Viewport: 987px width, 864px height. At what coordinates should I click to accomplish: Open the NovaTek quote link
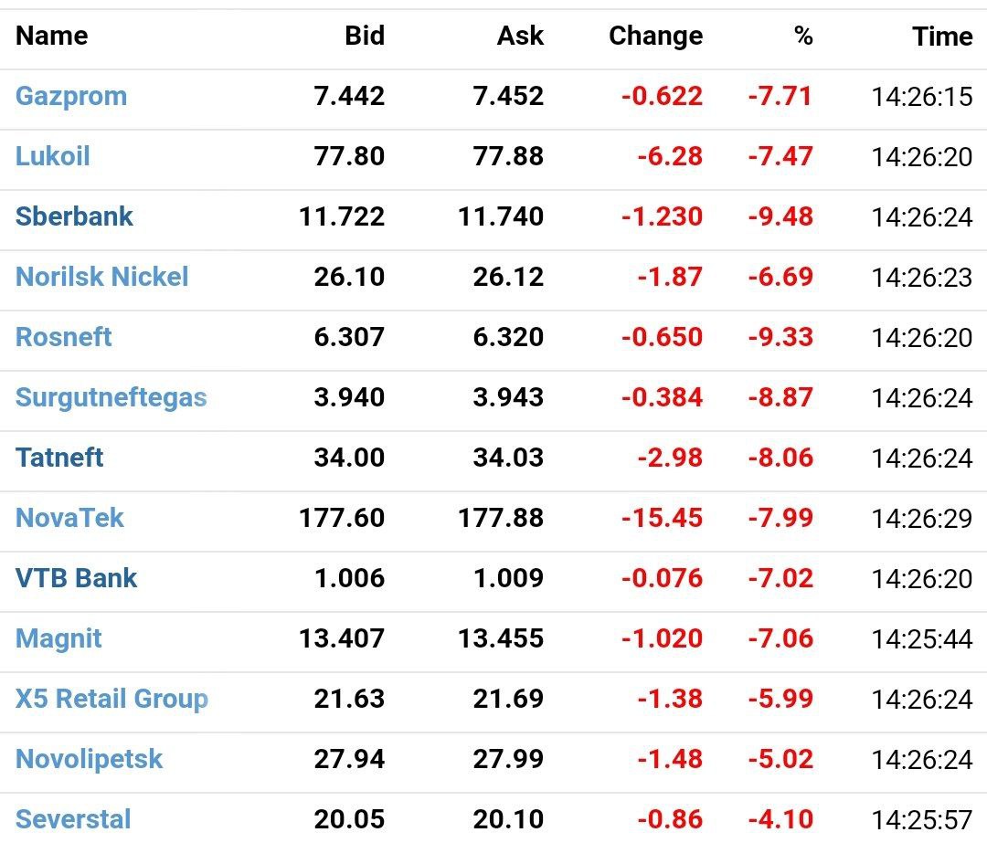pos(69,518)
